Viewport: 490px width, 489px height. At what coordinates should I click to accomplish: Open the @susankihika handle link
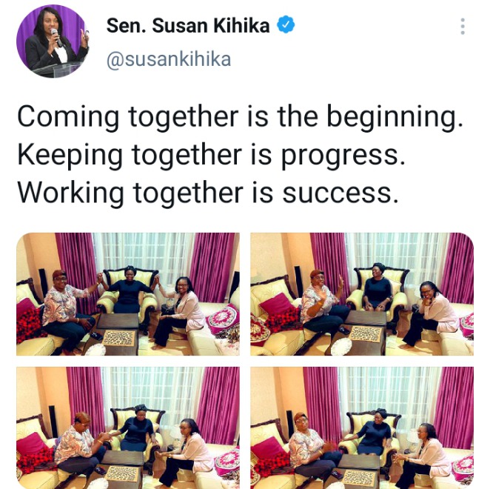tap(169, 59)
